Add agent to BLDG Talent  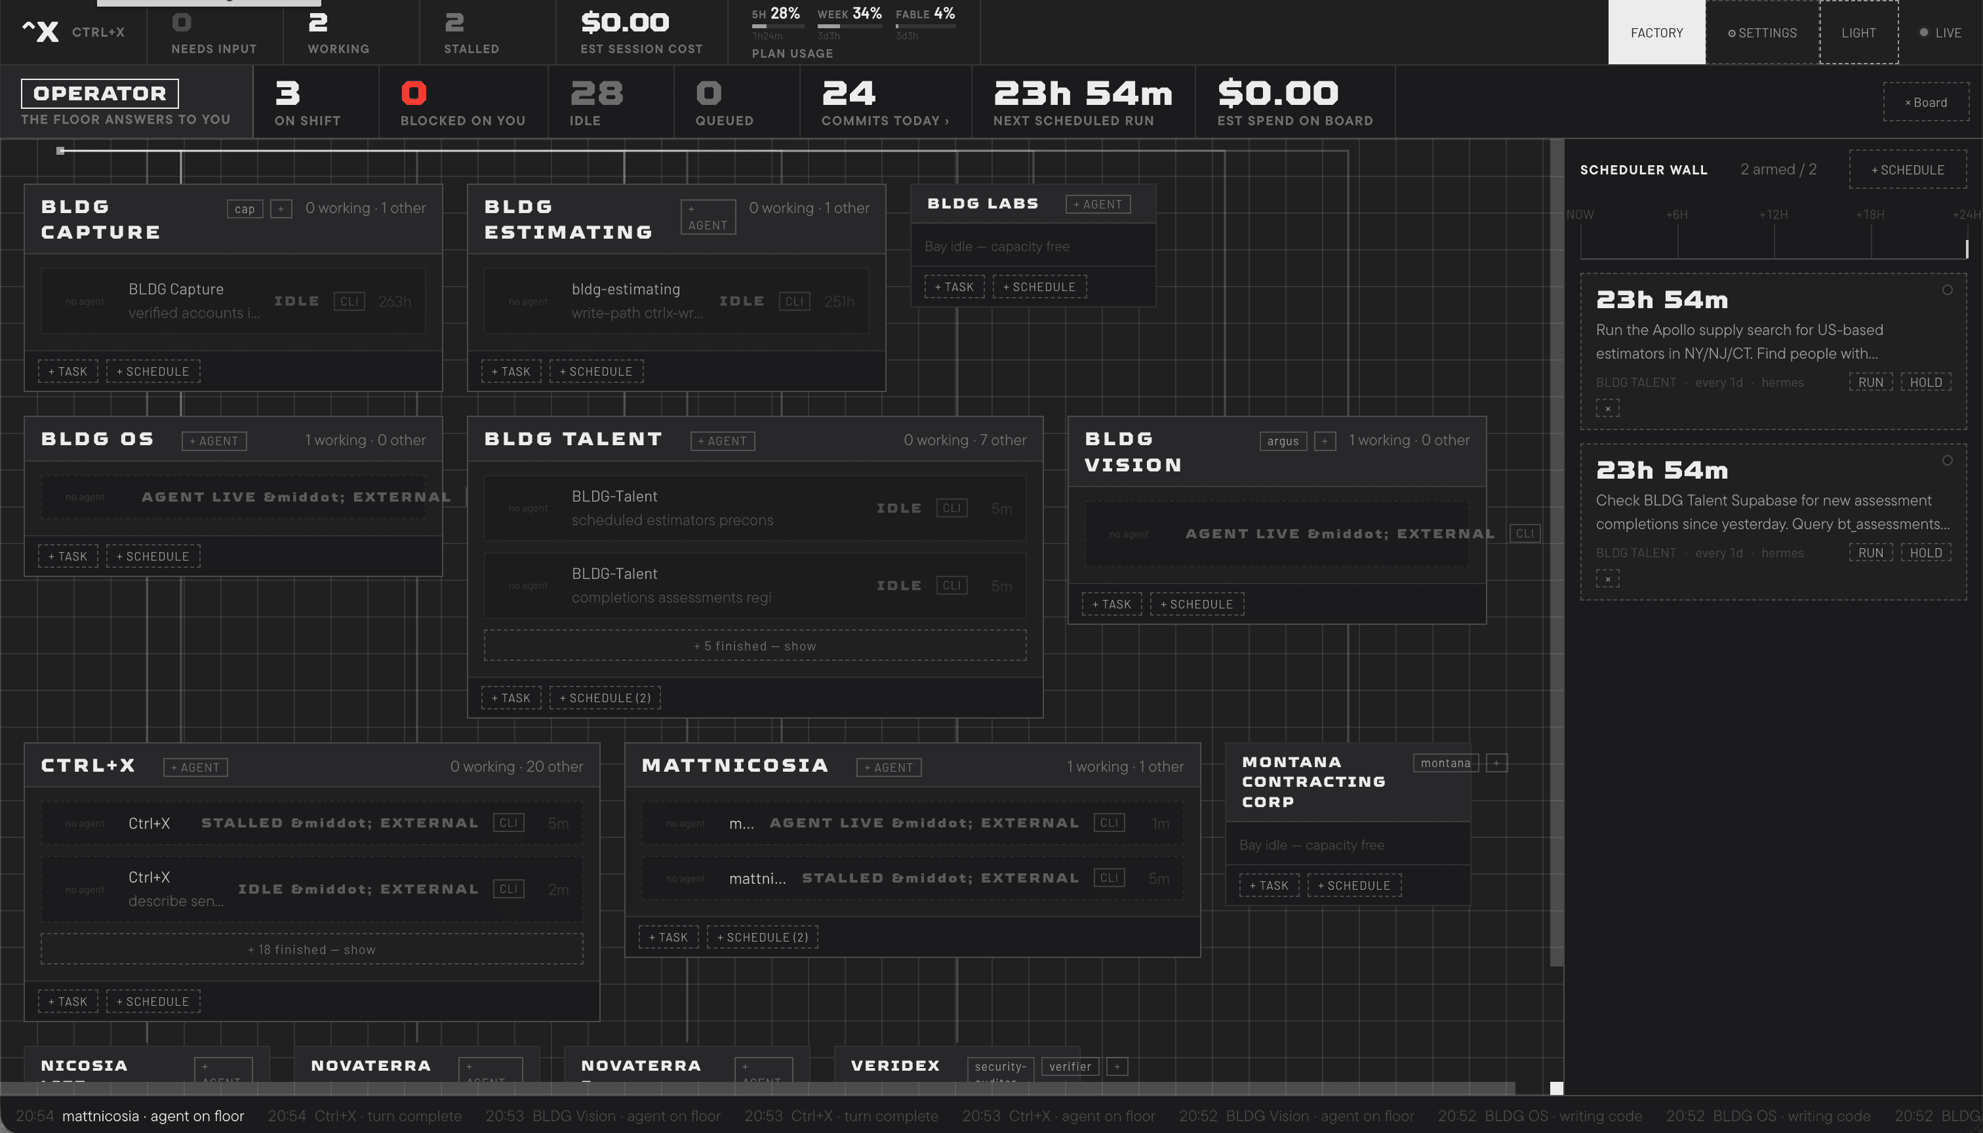click(x=722, y=441)
